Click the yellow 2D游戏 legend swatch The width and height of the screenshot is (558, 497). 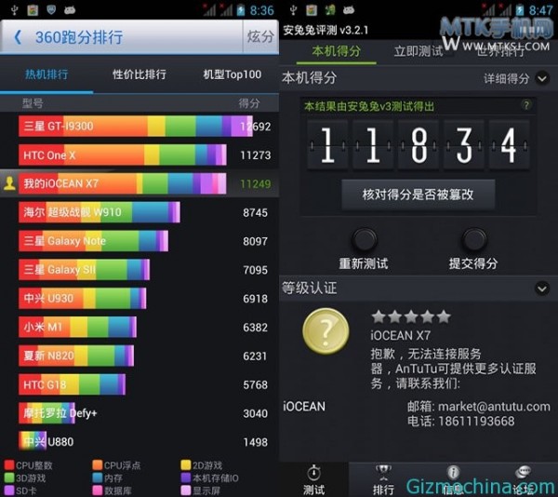[x=186, y=465]
